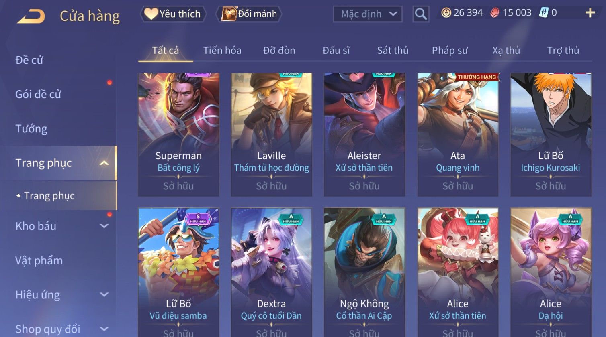
Task: Select Laville Thám tử học đường skin
Action: tap(272, 134)
